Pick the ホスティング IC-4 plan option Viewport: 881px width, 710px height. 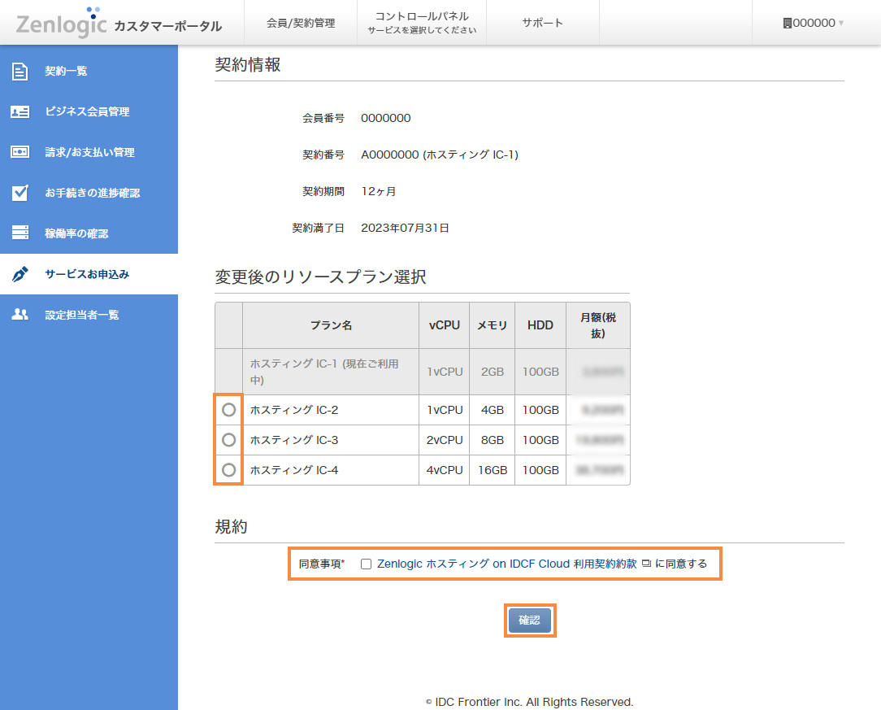[228, 469]
